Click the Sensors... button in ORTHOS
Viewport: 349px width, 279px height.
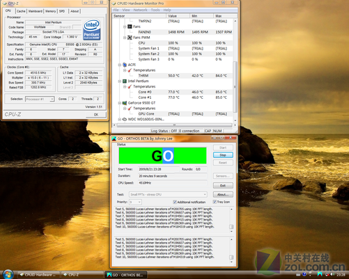coord(223,176)
